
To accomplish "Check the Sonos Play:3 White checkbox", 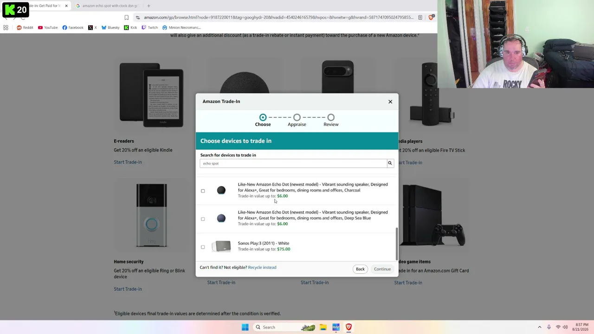I will 203,247.
